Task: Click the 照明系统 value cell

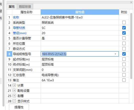Action: coord(80,22)
